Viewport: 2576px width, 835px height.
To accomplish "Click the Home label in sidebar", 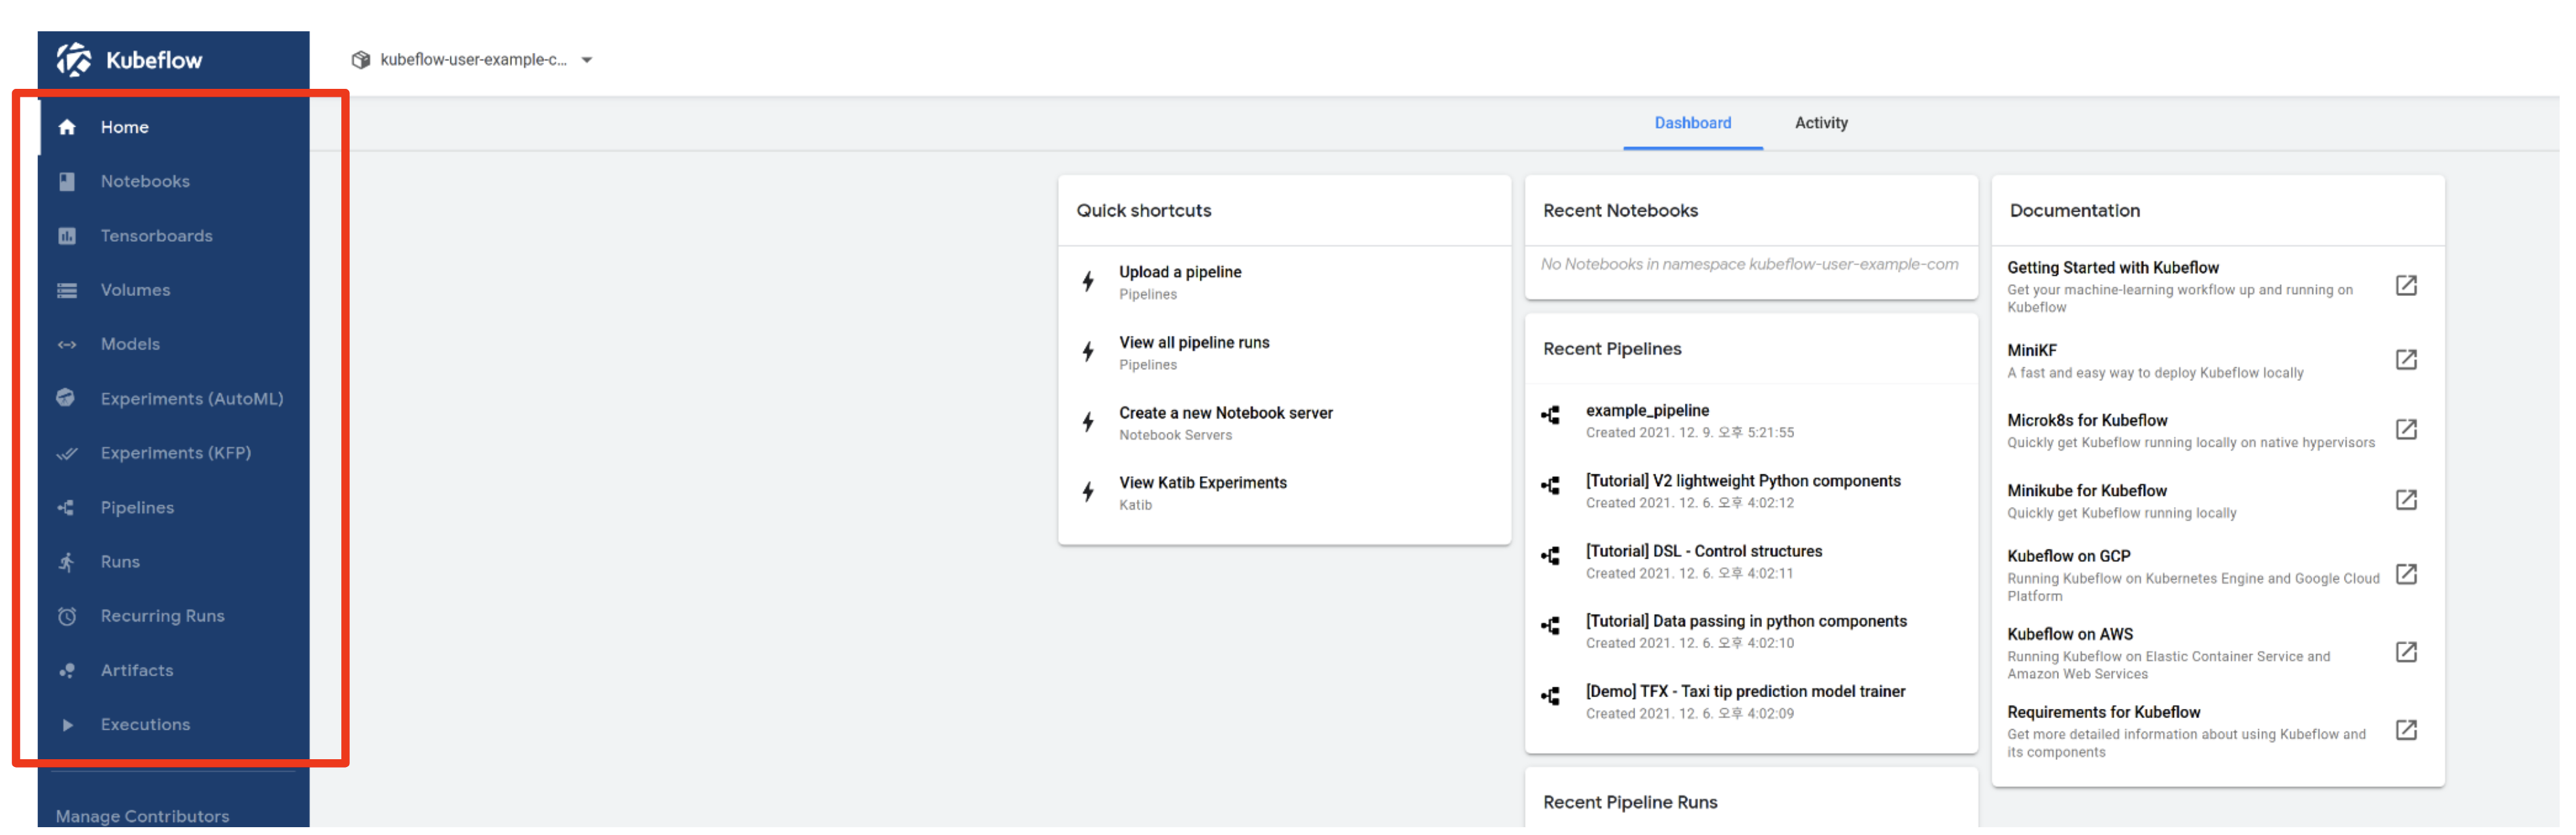I will pos(125,128).
